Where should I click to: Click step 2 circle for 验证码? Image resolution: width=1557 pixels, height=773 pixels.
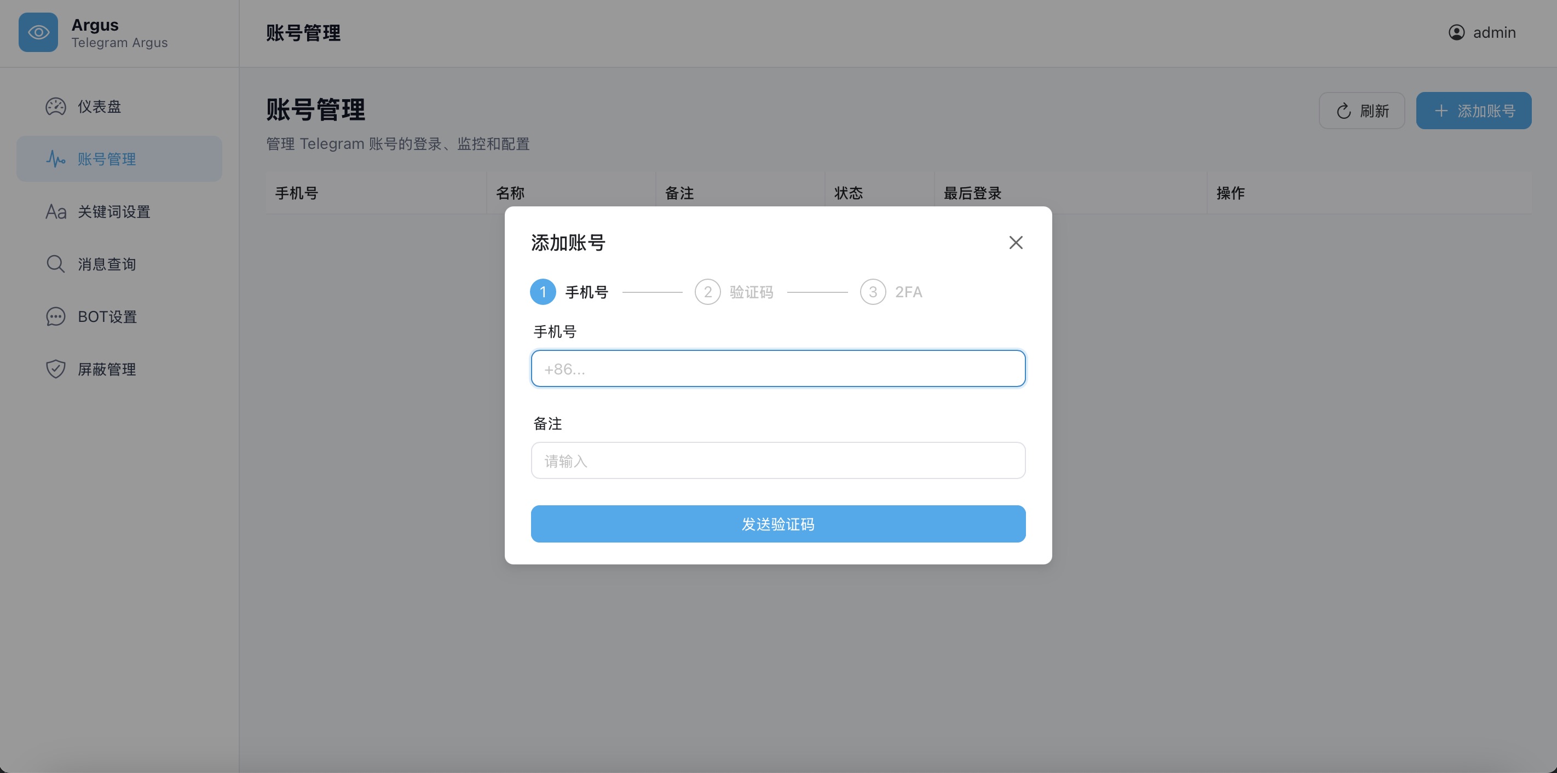click(708, 292)
